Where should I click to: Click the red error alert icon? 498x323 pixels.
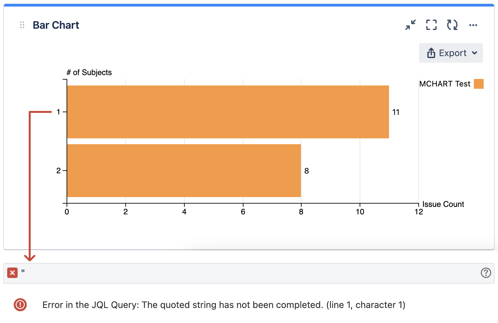click(20, 305)
